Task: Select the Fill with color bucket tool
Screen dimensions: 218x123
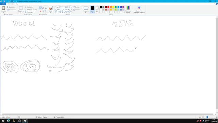Action: 43,8
